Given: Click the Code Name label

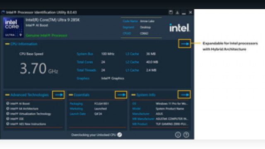Looking at the screenshot, I should click(x=130, y=21).
